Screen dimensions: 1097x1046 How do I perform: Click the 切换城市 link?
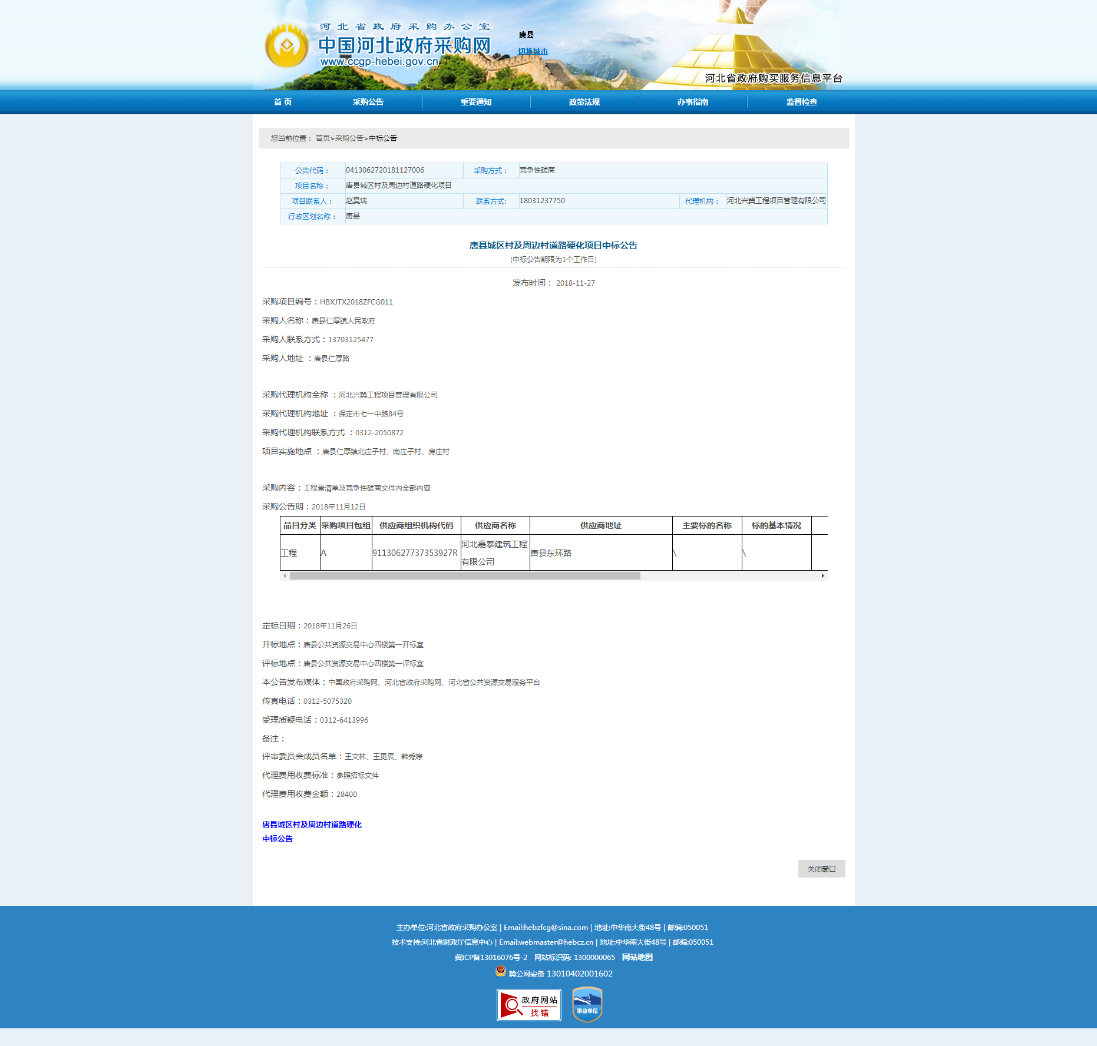pos(533,52)
